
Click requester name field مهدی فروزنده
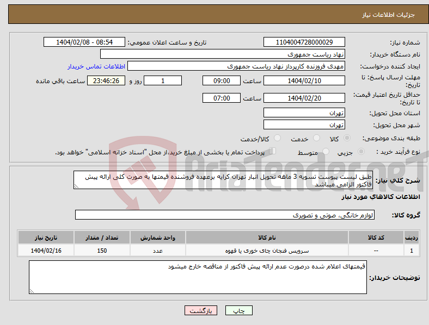pyautogui.click(x=236, y=66)
